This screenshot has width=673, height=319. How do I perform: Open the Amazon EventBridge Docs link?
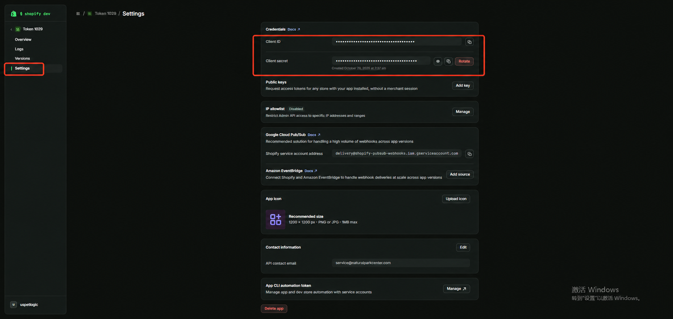tap(311, 171)
